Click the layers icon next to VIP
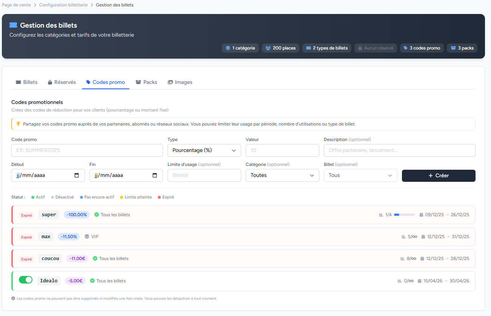This screenshot has height=316, width=491. pos(87,237)
